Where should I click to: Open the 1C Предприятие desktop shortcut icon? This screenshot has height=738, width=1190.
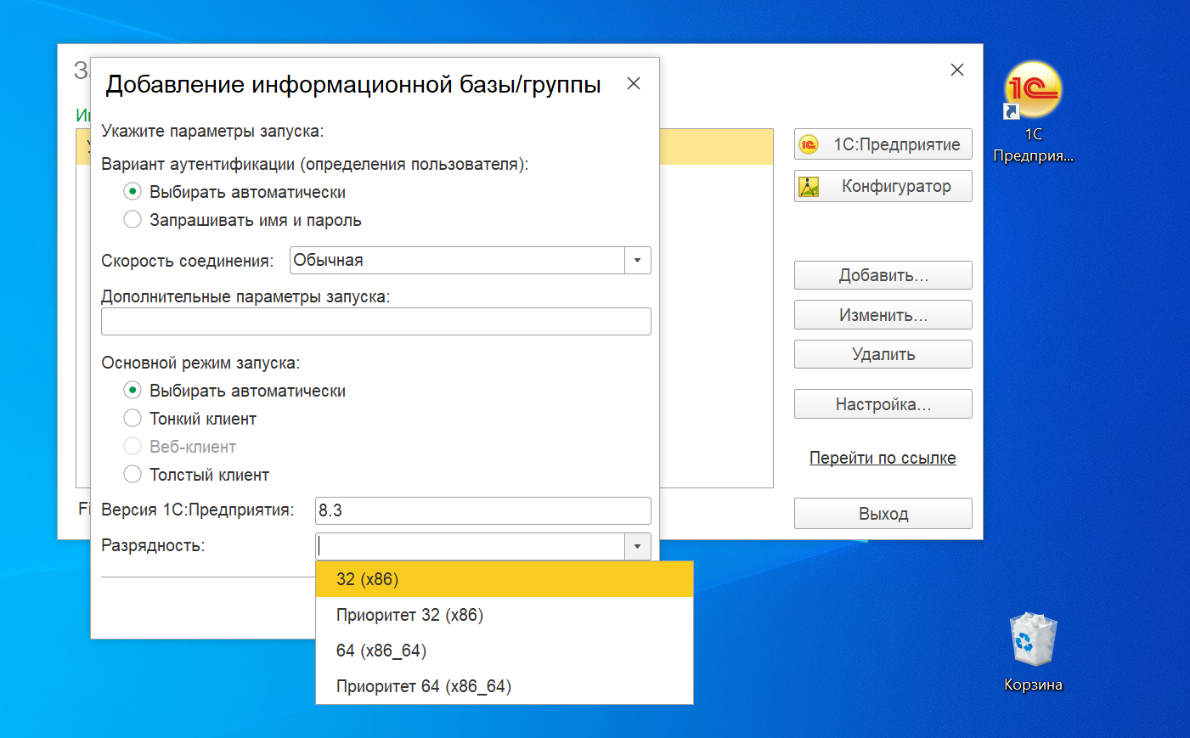point(1033,110)
